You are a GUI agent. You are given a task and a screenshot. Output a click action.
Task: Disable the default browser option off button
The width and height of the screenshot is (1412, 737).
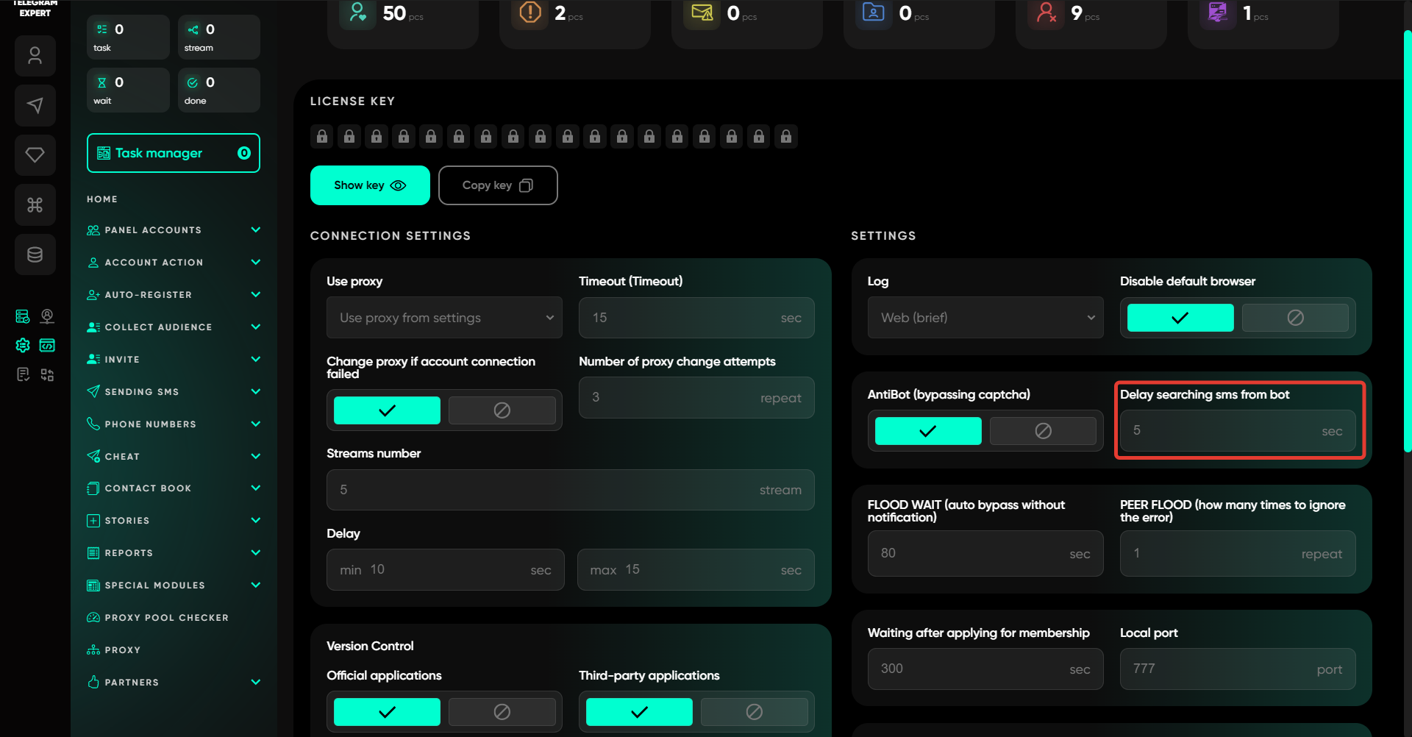tap(1294, 318)
